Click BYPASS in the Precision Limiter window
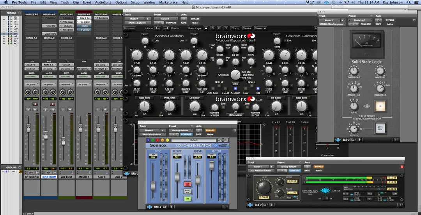The height and width of the screenshot is (215, 421). click(318, 167)
